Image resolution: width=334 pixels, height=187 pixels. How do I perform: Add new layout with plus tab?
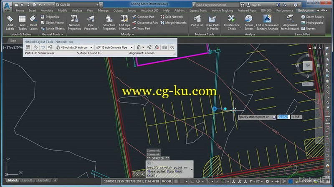click(55, 180)
